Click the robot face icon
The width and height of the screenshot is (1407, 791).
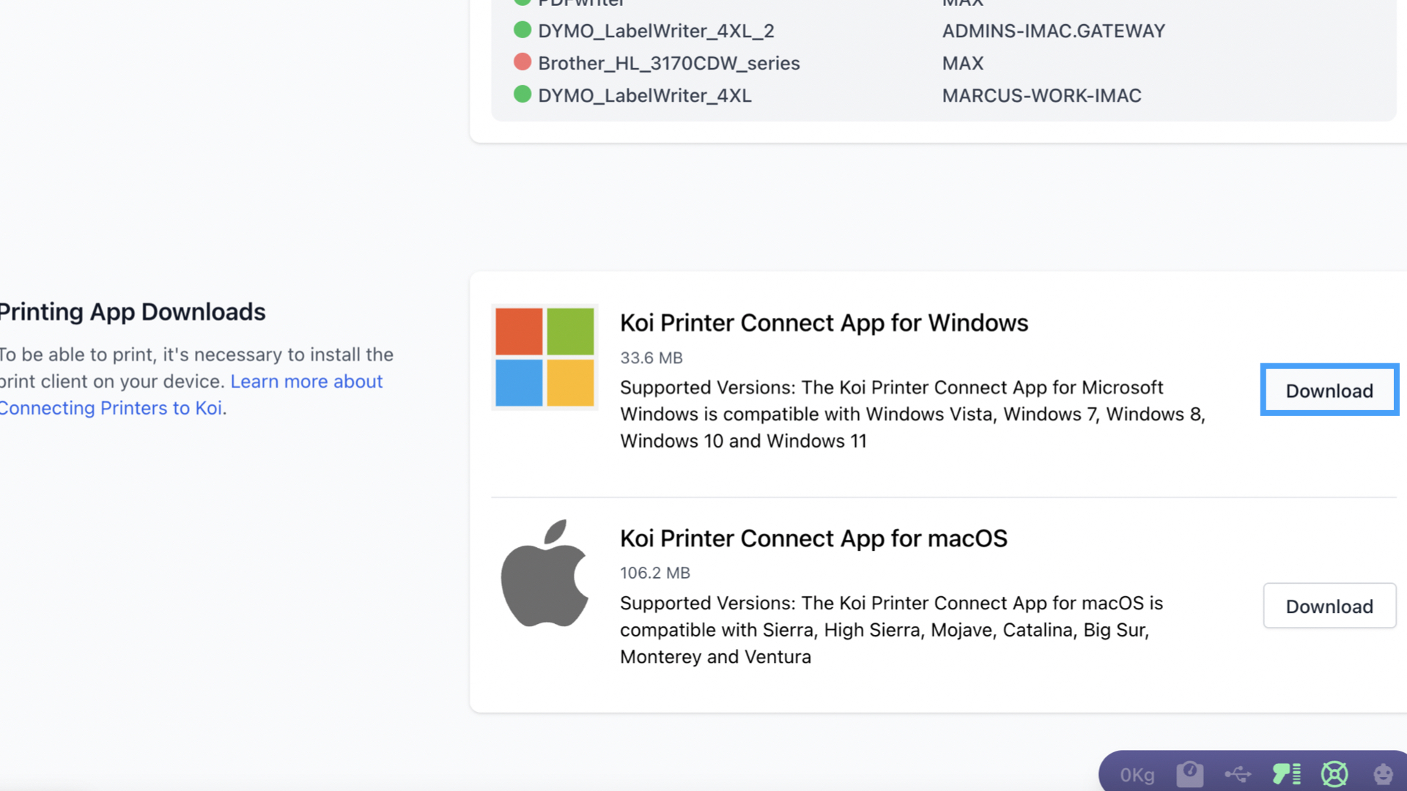[x=1383, y=774]
